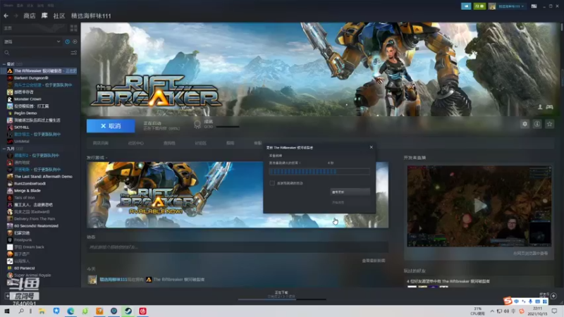This screenshot has width=564, height=317.
Task: Open downloads status at window bottom
Action: 281,294
